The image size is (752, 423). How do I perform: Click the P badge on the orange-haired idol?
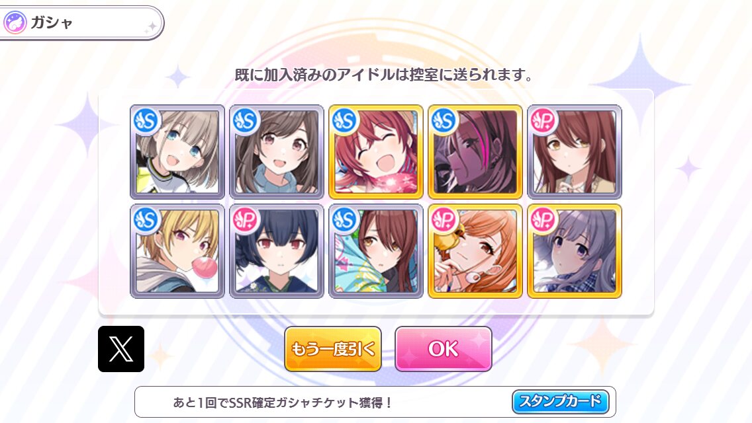444,220
